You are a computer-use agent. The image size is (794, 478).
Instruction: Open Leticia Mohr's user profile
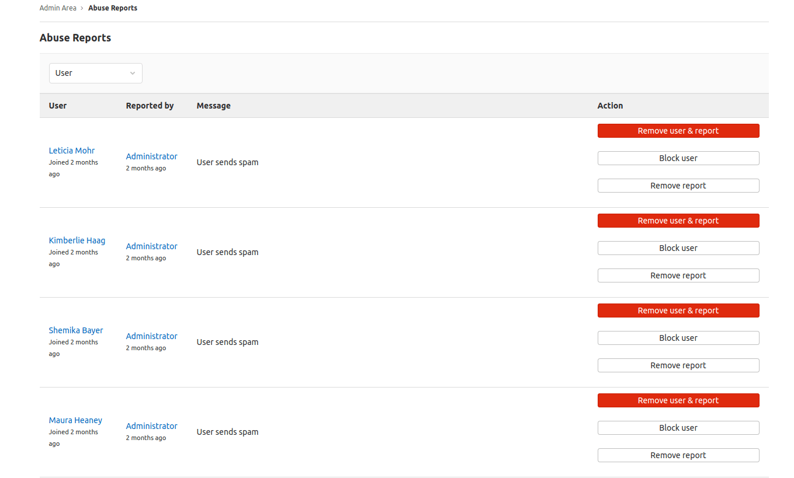tap(71, 150)
